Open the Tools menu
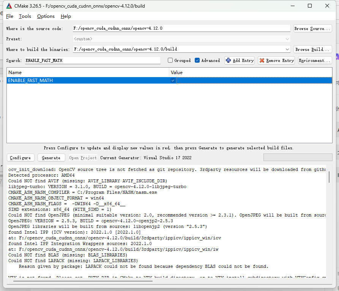 (25, 16)
